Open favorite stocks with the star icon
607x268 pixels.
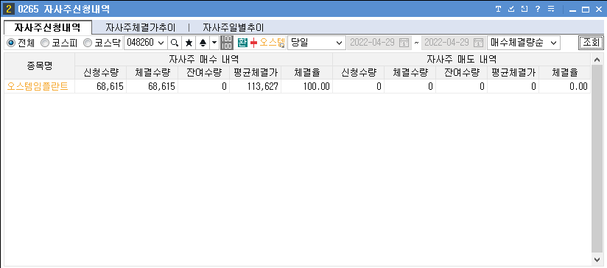click(x=189, y=43)
